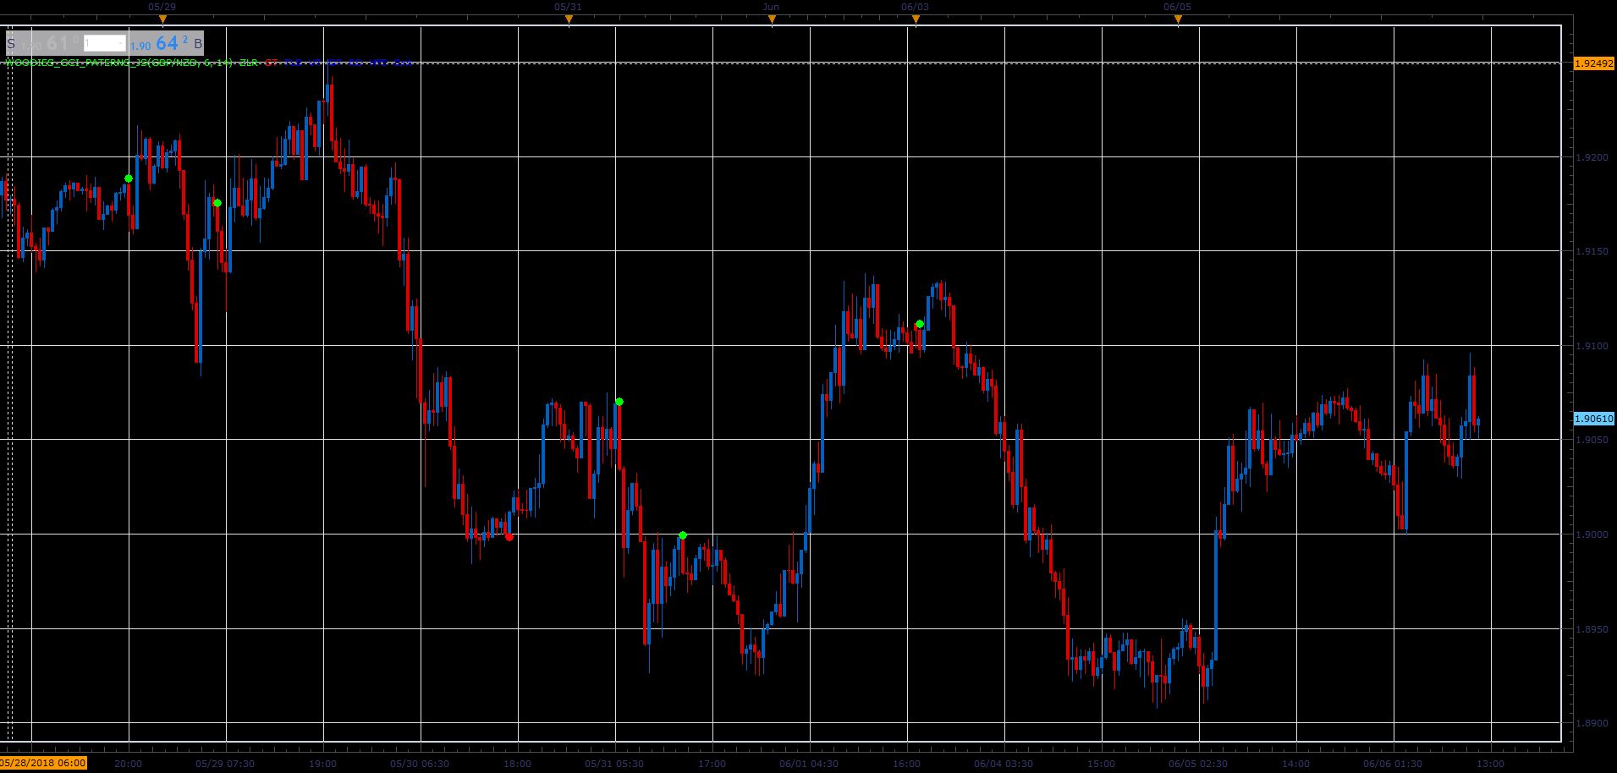Click the 1.90 64 buy price
1617x773 pixels.
[x=159, y=43]
